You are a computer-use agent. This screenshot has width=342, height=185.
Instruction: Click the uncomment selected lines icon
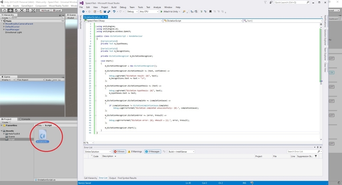205,12
